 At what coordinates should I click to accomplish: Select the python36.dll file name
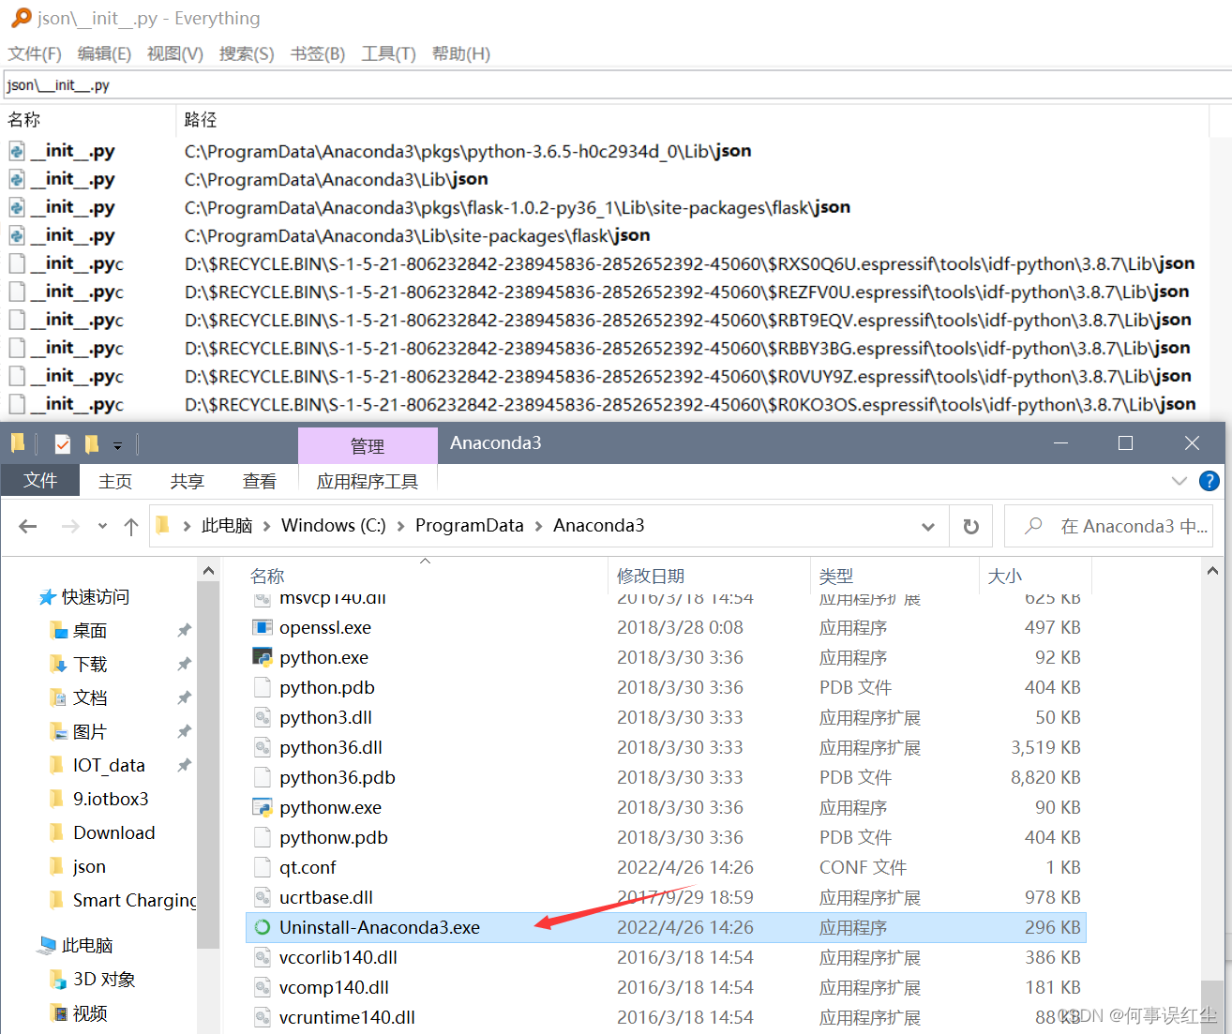click(331, 747)
